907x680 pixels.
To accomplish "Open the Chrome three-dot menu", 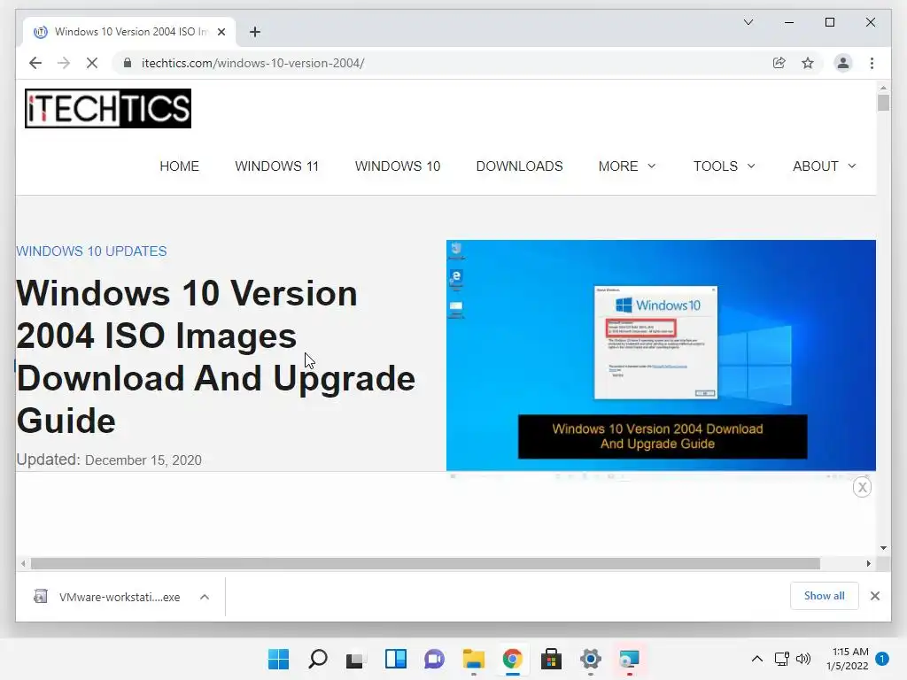I will pyautogui.click(x=872, y=63).
